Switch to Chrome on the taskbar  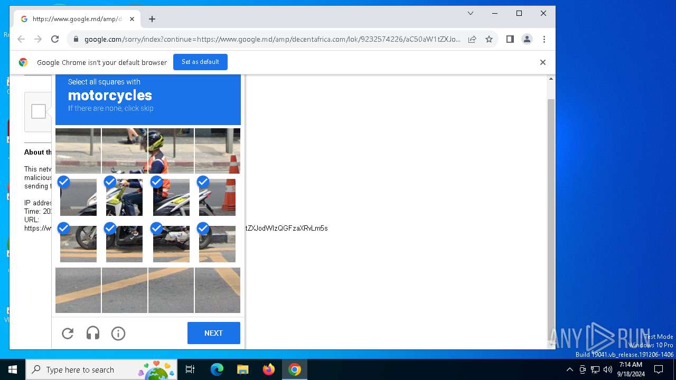point(295,369)
